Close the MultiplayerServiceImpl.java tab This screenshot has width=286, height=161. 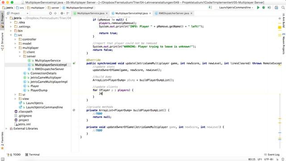[150, 13]
